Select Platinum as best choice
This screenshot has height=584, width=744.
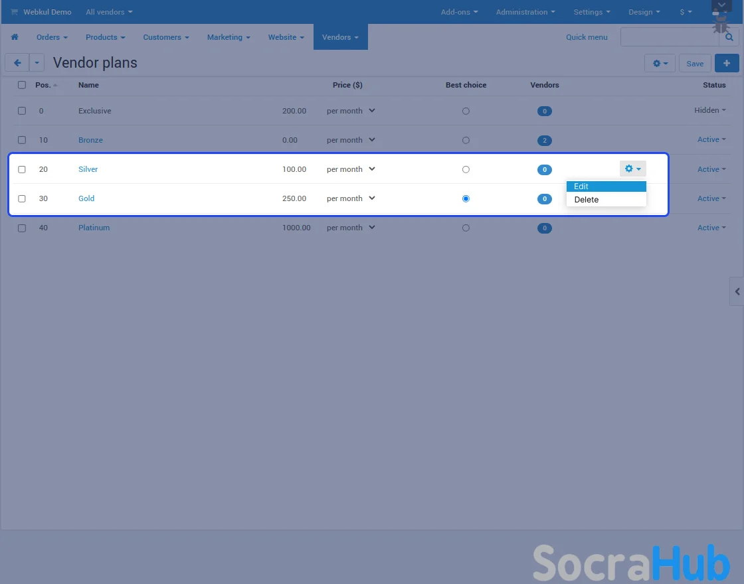coord(466,228)
